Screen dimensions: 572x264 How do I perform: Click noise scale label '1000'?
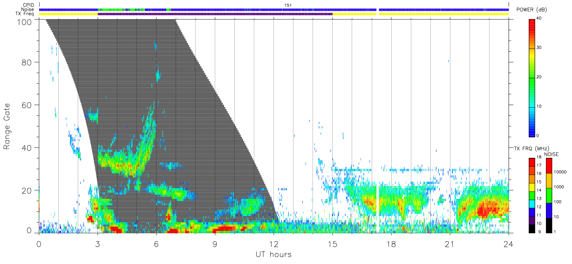coord(558,187)
